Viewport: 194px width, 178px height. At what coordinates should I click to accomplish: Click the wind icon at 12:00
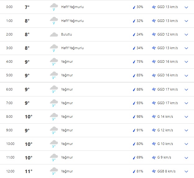pyautogui.click(x=154, y=171)
